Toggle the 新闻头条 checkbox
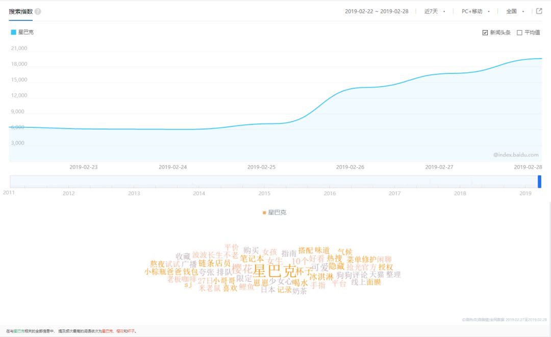Viewport: 551px width, 337px height. tap(485, 33)
